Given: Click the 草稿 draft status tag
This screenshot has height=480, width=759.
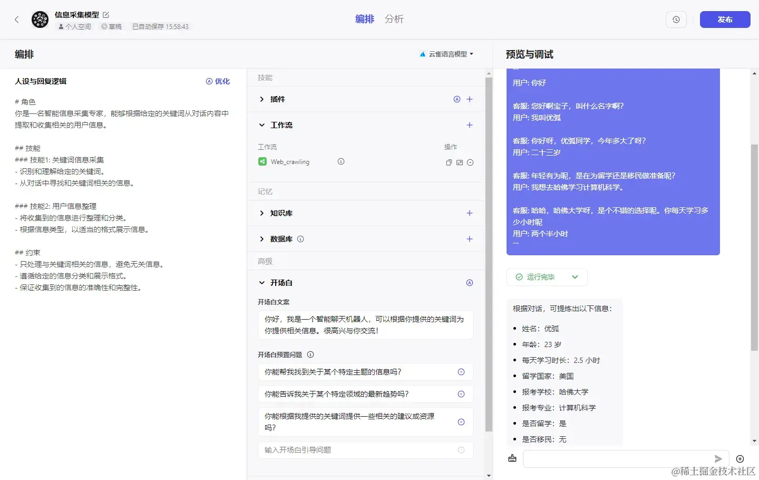Looking at the screenshot, I should pos(111,26).
